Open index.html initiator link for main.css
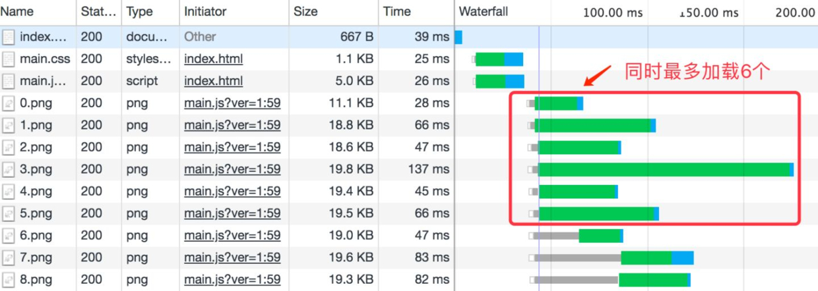Screen dimensions: 818x291 click(213, 59)
